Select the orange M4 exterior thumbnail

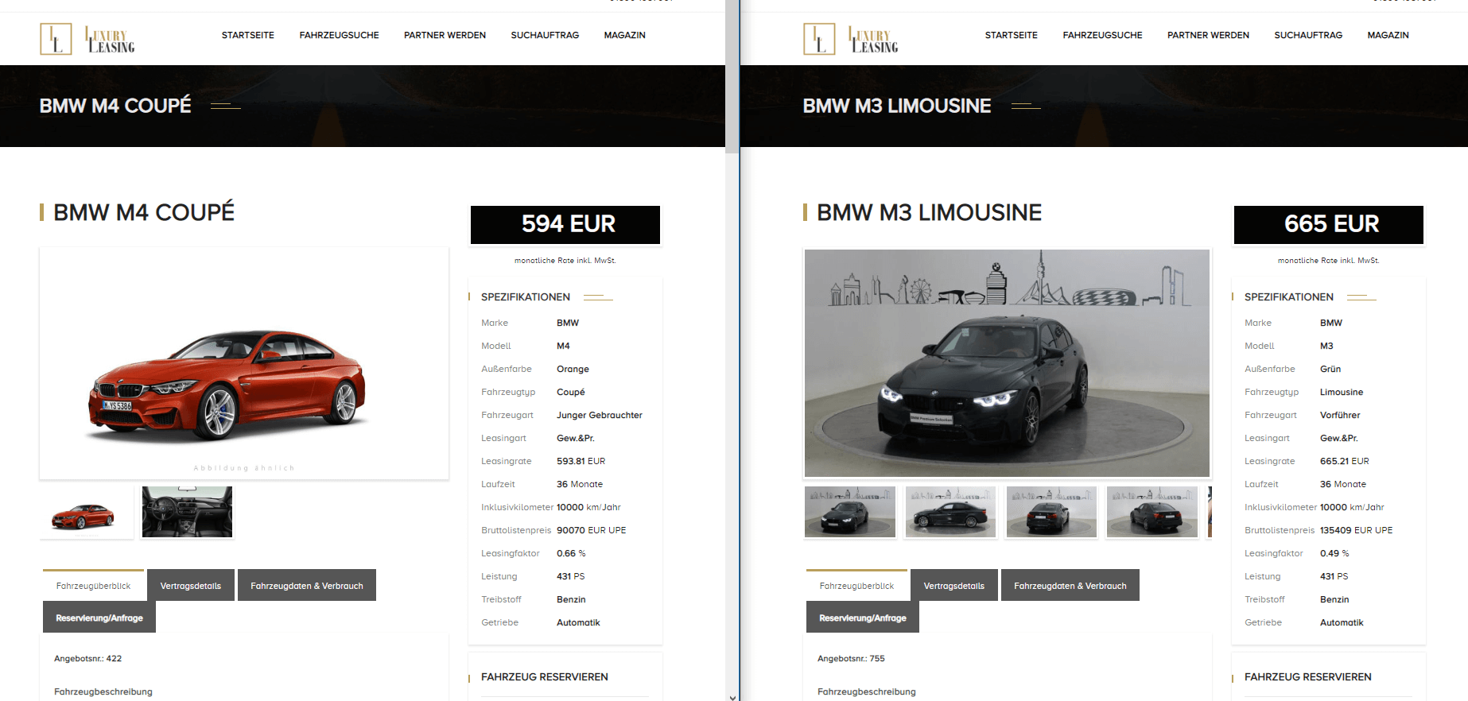click(87, 513)
